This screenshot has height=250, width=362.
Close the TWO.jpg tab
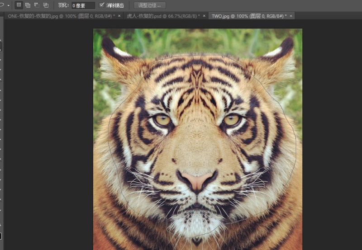tap(291, 16)
